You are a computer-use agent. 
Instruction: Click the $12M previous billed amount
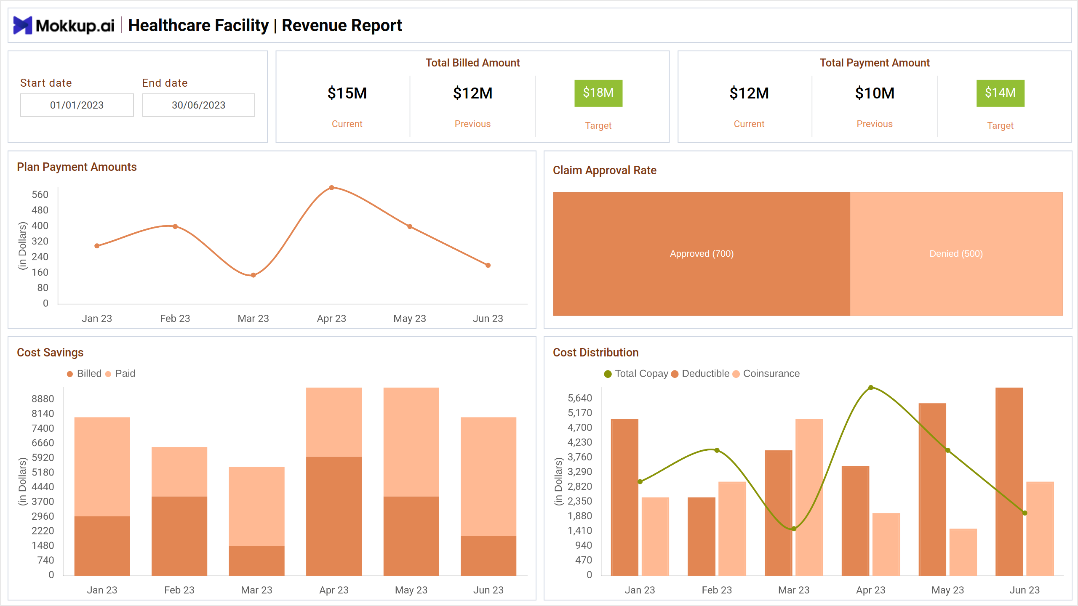(472, 93)
